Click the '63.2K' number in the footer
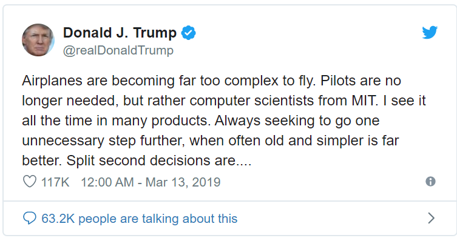The width and height of the screenshot is (457, 238). [x=58, y=219]
